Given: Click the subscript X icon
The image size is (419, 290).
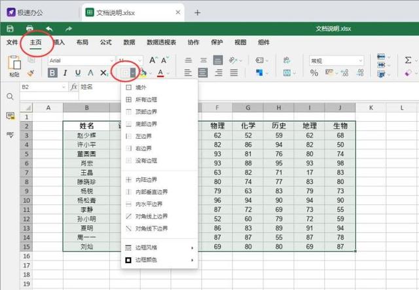Looking at the screenshot, I should (x=104, y=73).
